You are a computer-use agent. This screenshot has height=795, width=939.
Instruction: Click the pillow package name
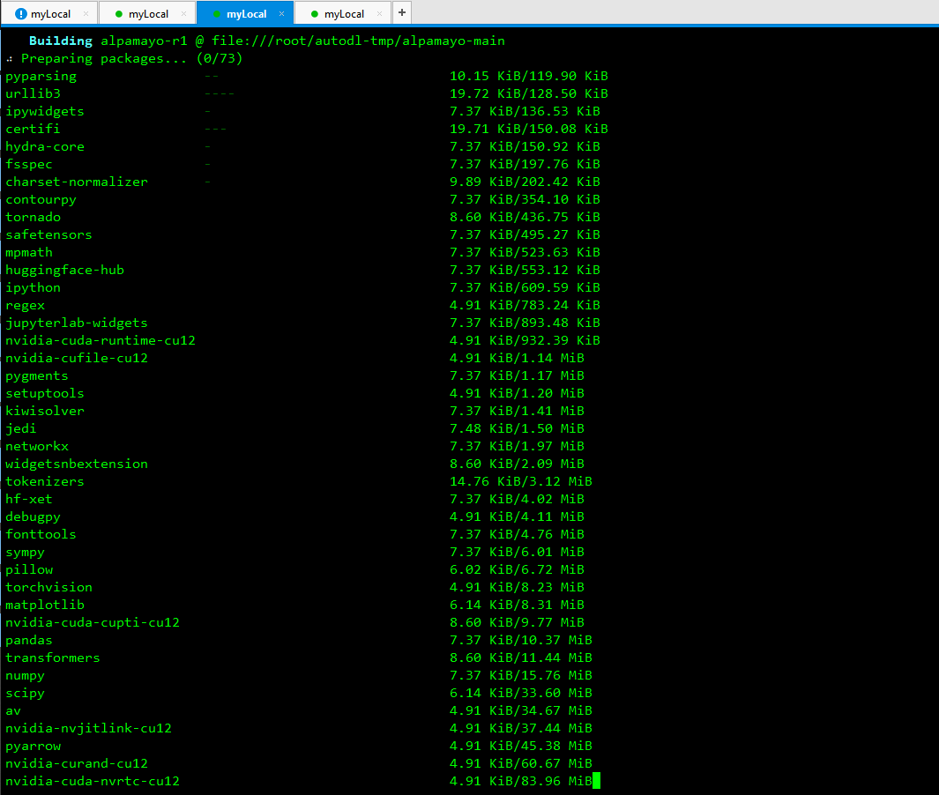click(x=29, y=569)
